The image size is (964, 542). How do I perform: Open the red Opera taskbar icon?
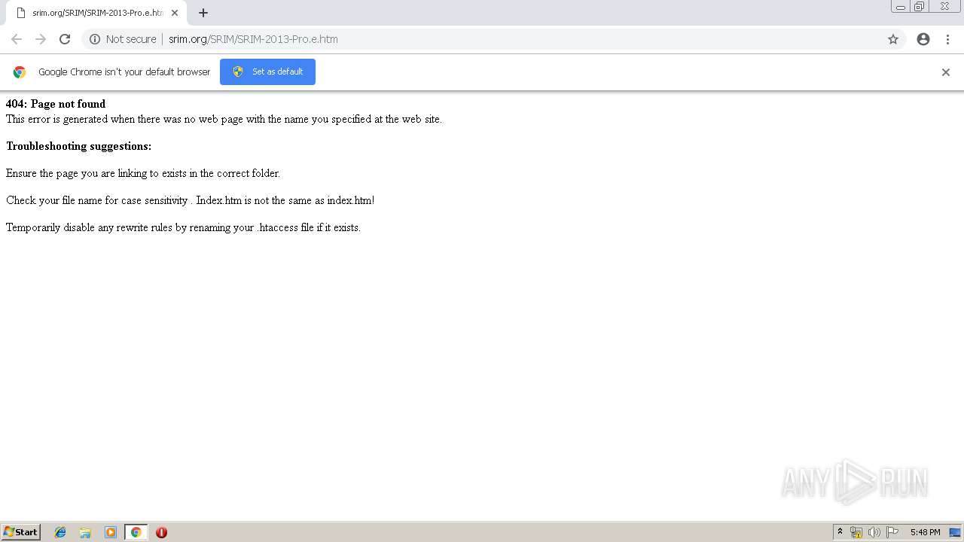161,532
